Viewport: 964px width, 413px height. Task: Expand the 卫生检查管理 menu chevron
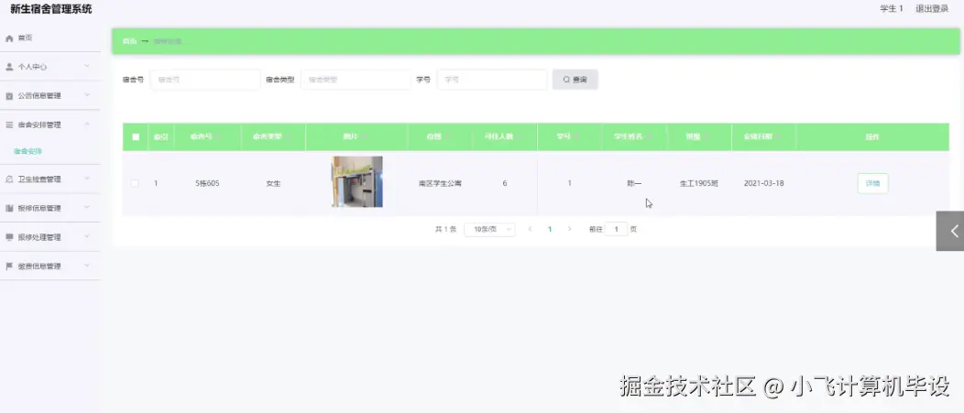[87, 179]
